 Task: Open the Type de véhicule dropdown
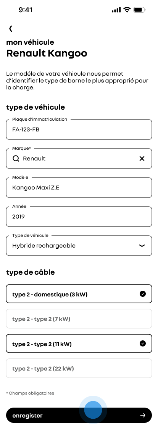click(x=79, y=246)
